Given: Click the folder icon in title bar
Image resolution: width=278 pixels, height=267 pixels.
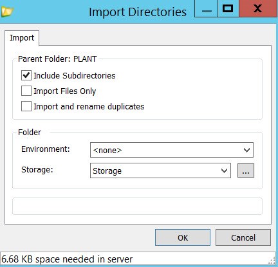Looking at the screenshot, I should pyautogui.click(x=7, y=12).
